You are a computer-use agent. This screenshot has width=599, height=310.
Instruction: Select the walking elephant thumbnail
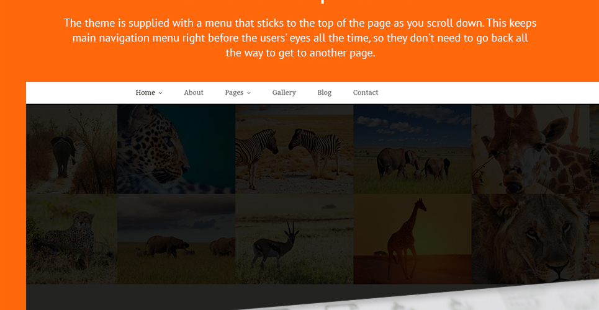tap(72, 149)
